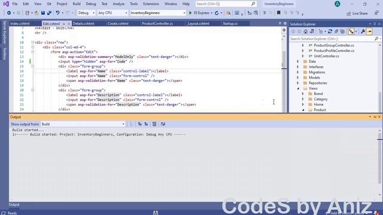Undo the last action via toolbar
The width and height of the screenshot is (383, 215).
coord(57,13)
